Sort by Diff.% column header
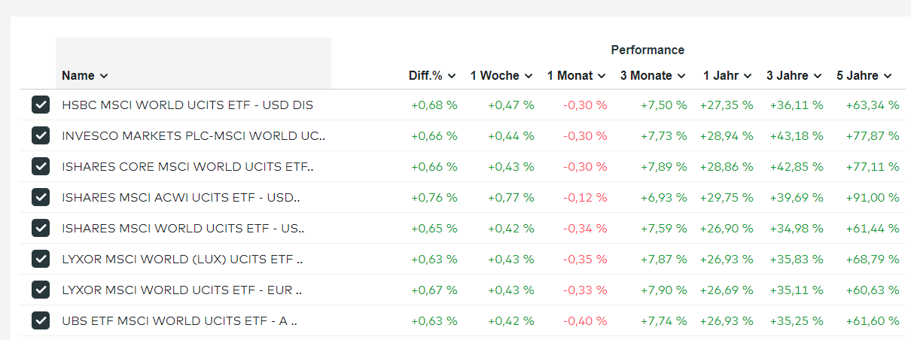Viewport: 911px width, 340px height. click(x=432, y=75)
